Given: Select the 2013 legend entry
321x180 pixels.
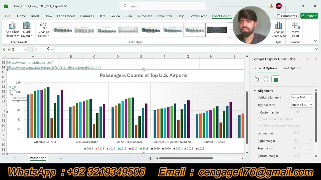Looking at the screenshot, I should coord(89,148).
